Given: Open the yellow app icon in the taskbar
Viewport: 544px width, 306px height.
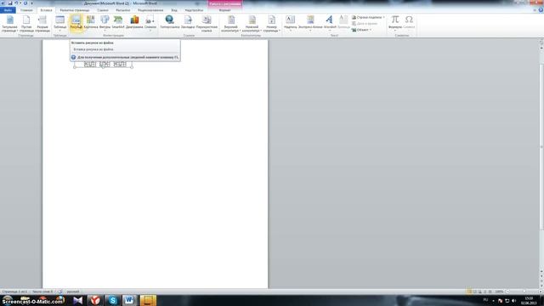Looking at the screenshot, I should tap(148, 300).
